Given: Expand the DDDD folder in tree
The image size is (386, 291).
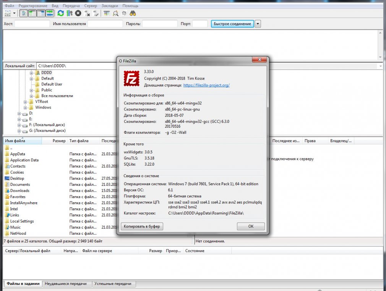Looking at the screenshot, I should coord(31,73).
